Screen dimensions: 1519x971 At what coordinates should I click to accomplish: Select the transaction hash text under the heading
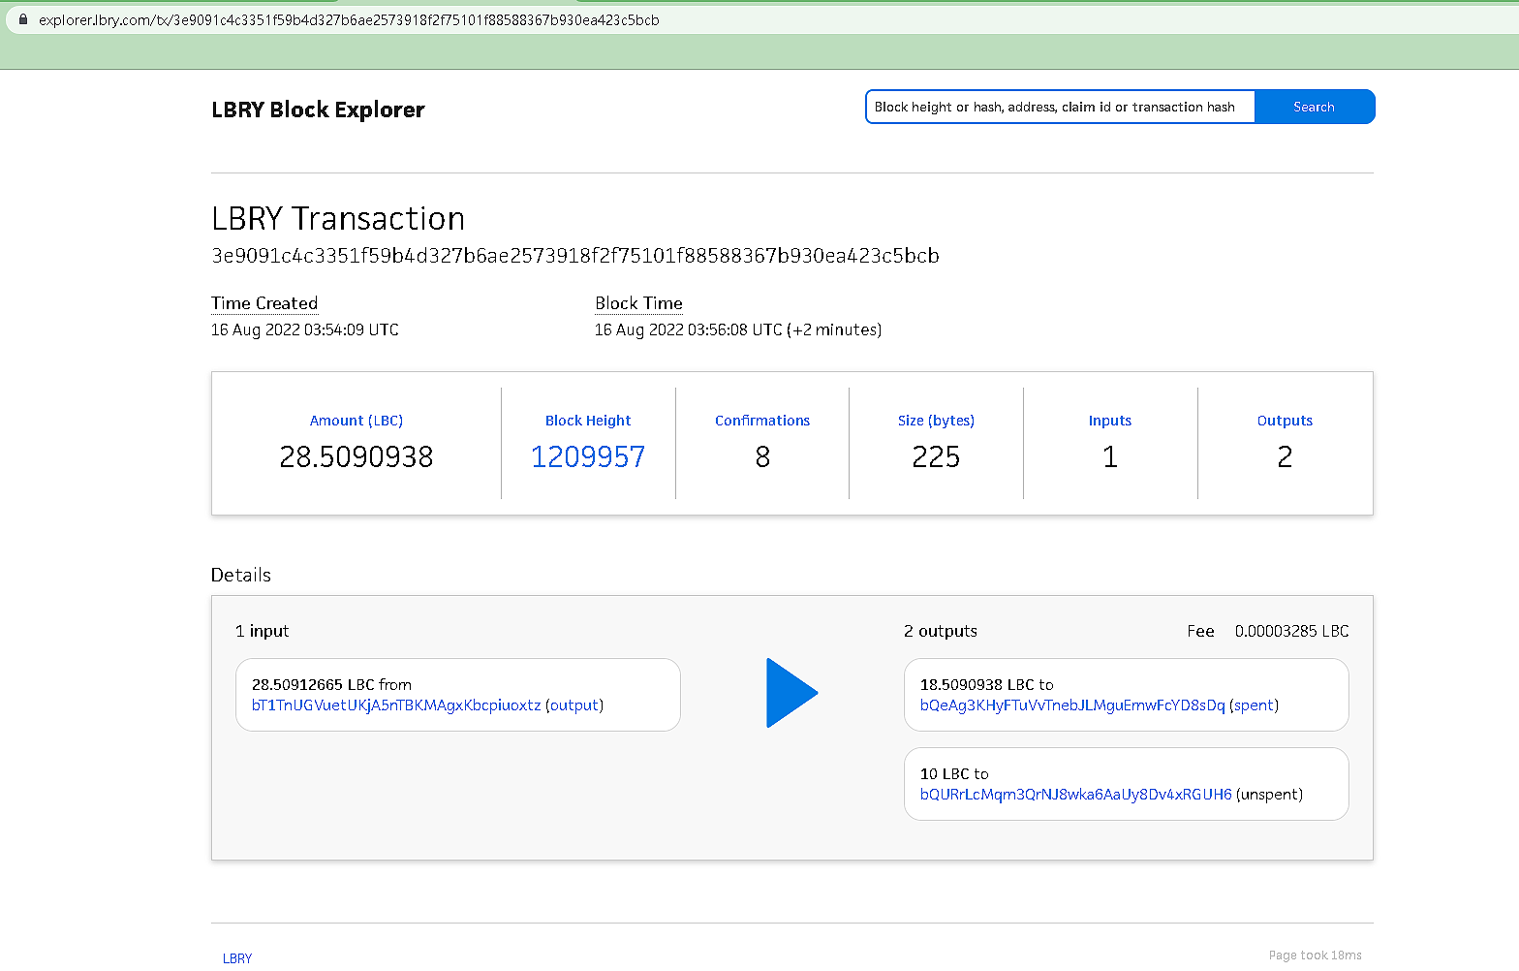pos(575,256)
